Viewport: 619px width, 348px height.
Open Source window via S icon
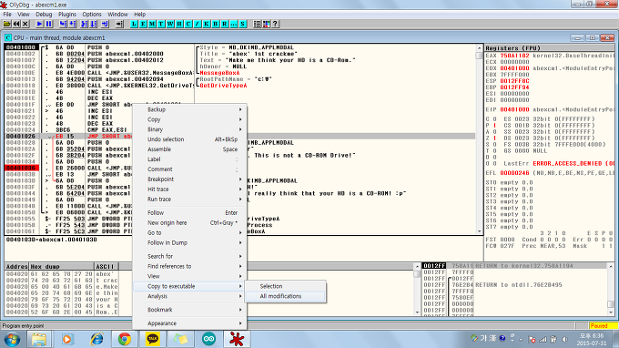(243, 24)
